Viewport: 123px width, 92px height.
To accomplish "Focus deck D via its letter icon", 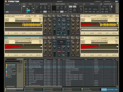I will click(82, 38).
